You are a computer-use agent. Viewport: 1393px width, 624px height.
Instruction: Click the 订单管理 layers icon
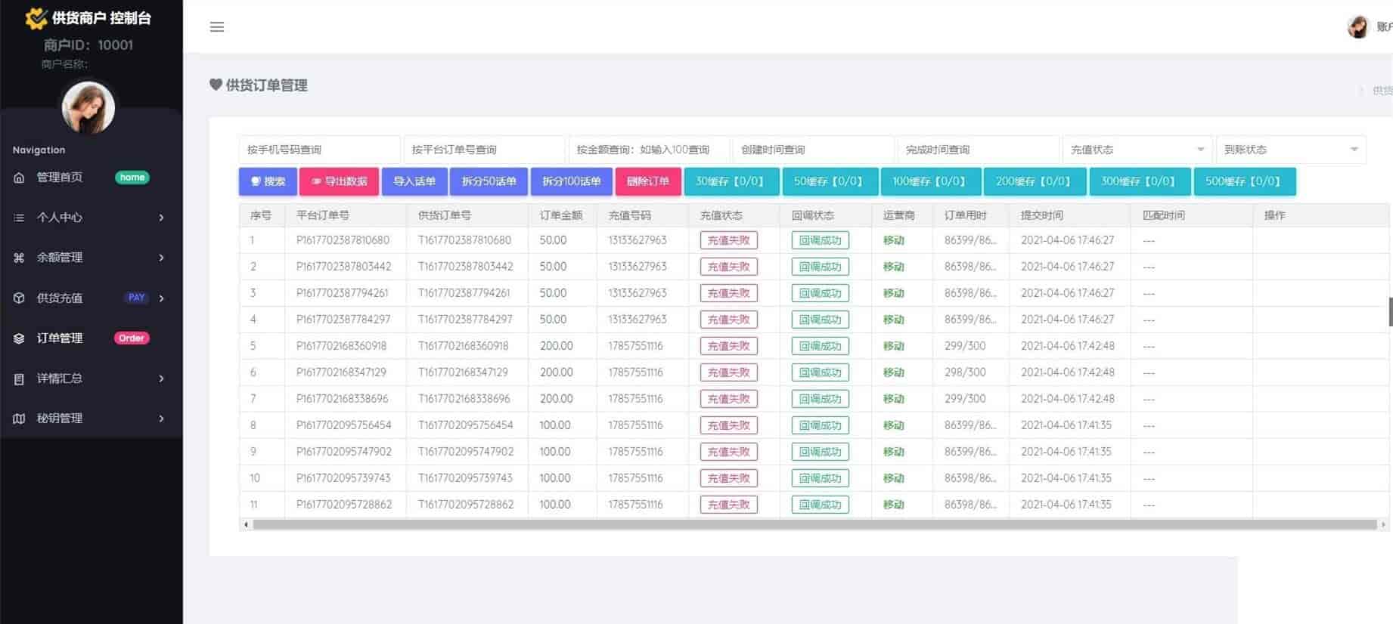click(x=20, y=338)
